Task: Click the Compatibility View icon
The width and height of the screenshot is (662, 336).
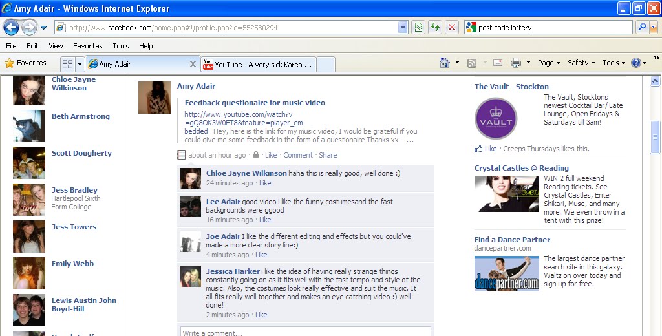Action: coord(418,28)
